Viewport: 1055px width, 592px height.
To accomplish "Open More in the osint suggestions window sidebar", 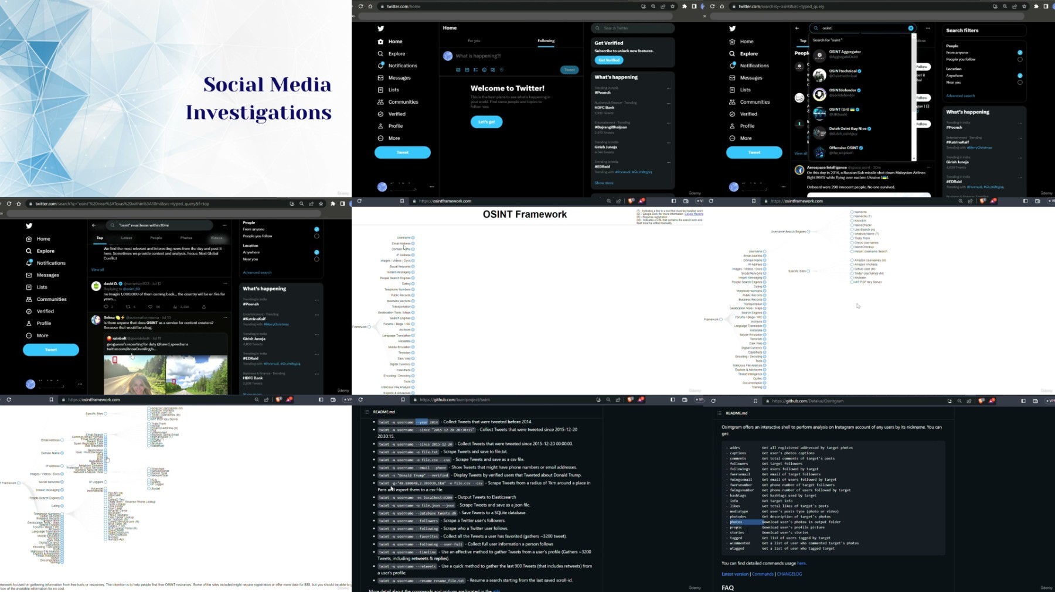I will pyautogui.click(x=741, y=138).
